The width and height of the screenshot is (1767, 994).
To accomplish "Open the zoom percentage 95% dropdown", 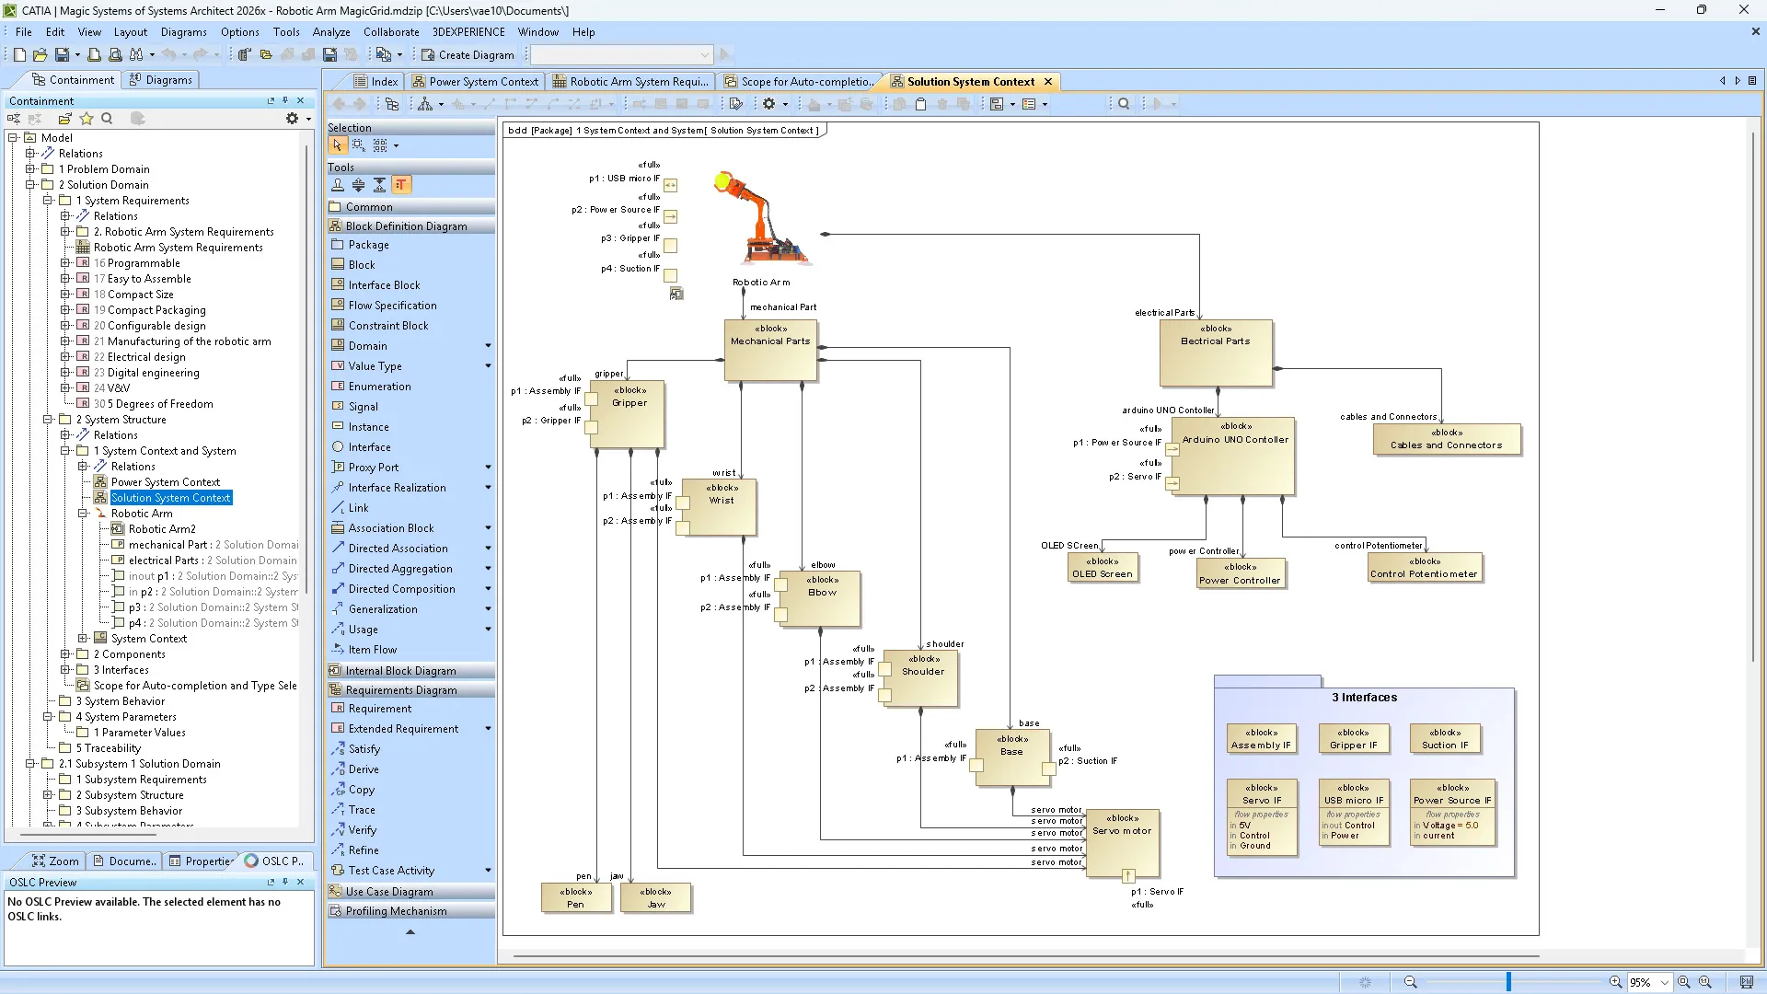I will (1665, 982).
